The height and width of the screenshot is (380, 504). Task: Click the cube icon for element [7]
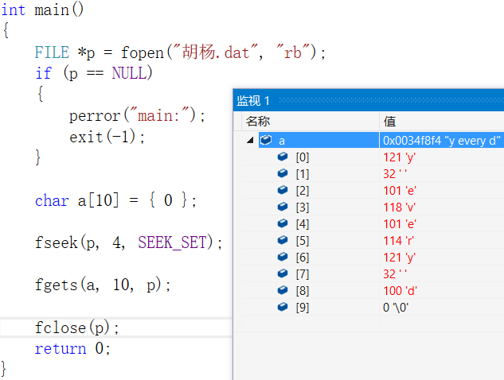pos(283,273)
